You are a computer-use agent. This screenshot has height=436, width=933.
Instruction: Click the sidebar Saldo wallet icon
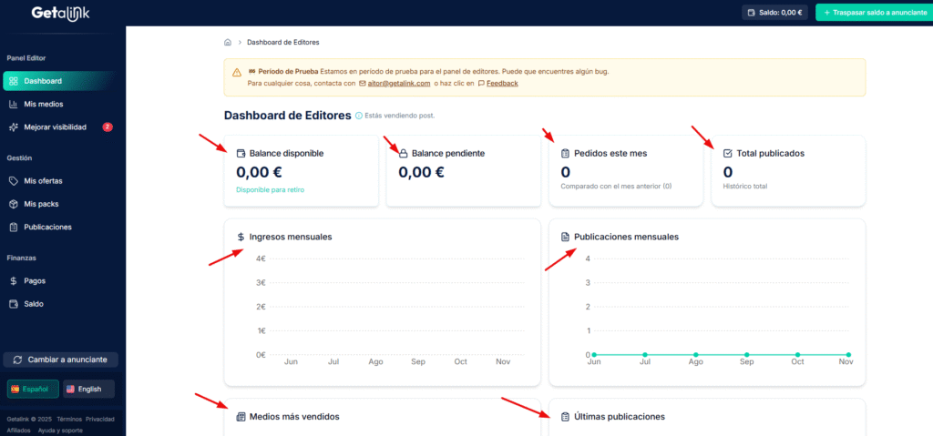[x=13, y=304]
